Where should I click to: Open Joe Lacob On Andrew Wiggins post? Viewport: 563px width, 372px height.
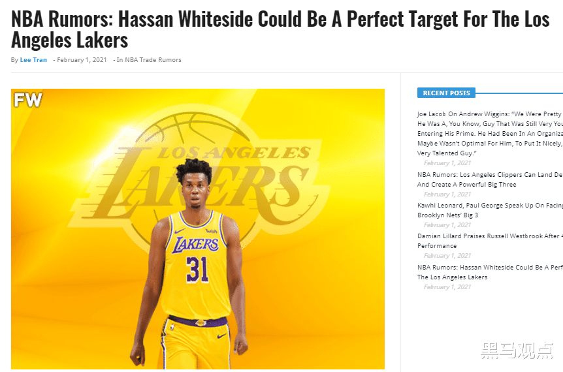[x=490, y=133]
